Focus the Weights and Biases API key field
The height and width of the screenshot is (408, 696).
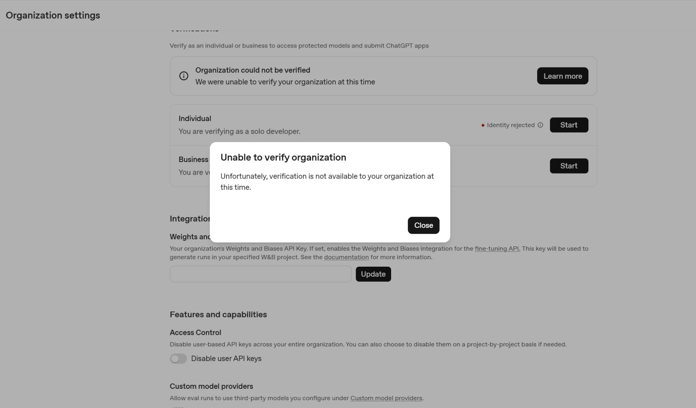(261, 274)
